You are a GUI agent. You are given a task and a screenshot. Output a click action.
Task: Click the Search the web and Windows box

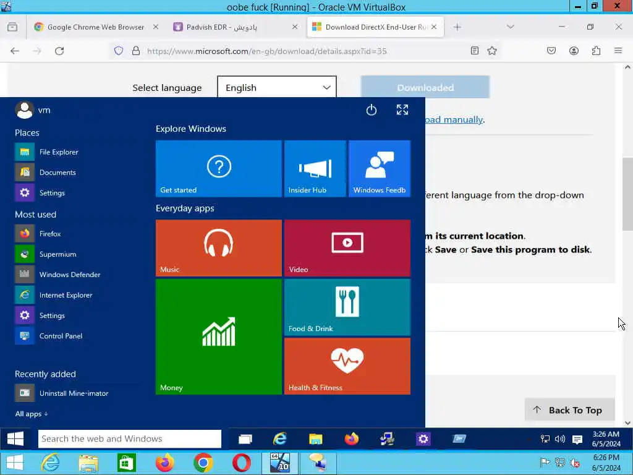pos(130,439)
